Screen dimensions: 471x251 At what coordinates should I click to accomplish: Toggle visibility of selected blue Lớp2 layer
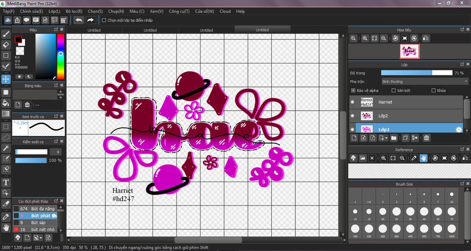(x=352, y=129)
